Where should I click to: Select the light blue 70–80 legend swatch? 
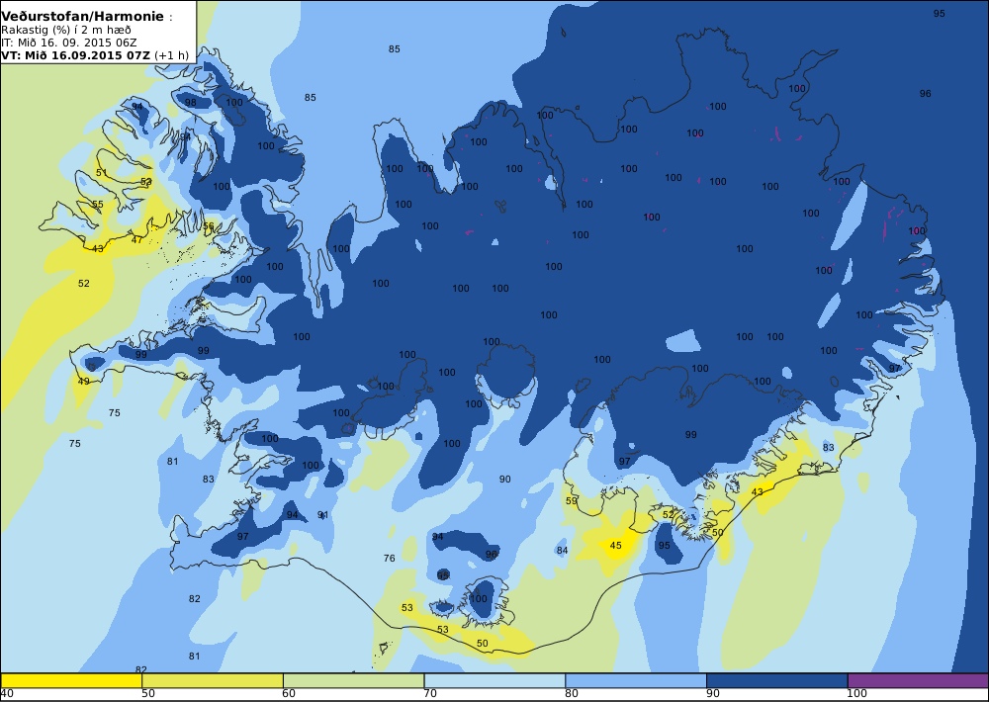pos(495,680)
